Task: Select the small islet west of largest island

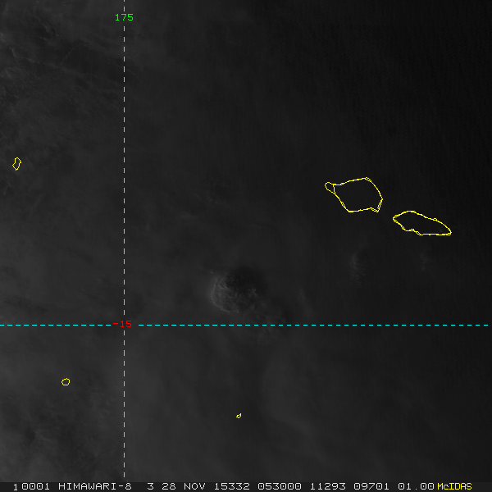Action: point(330,187)
